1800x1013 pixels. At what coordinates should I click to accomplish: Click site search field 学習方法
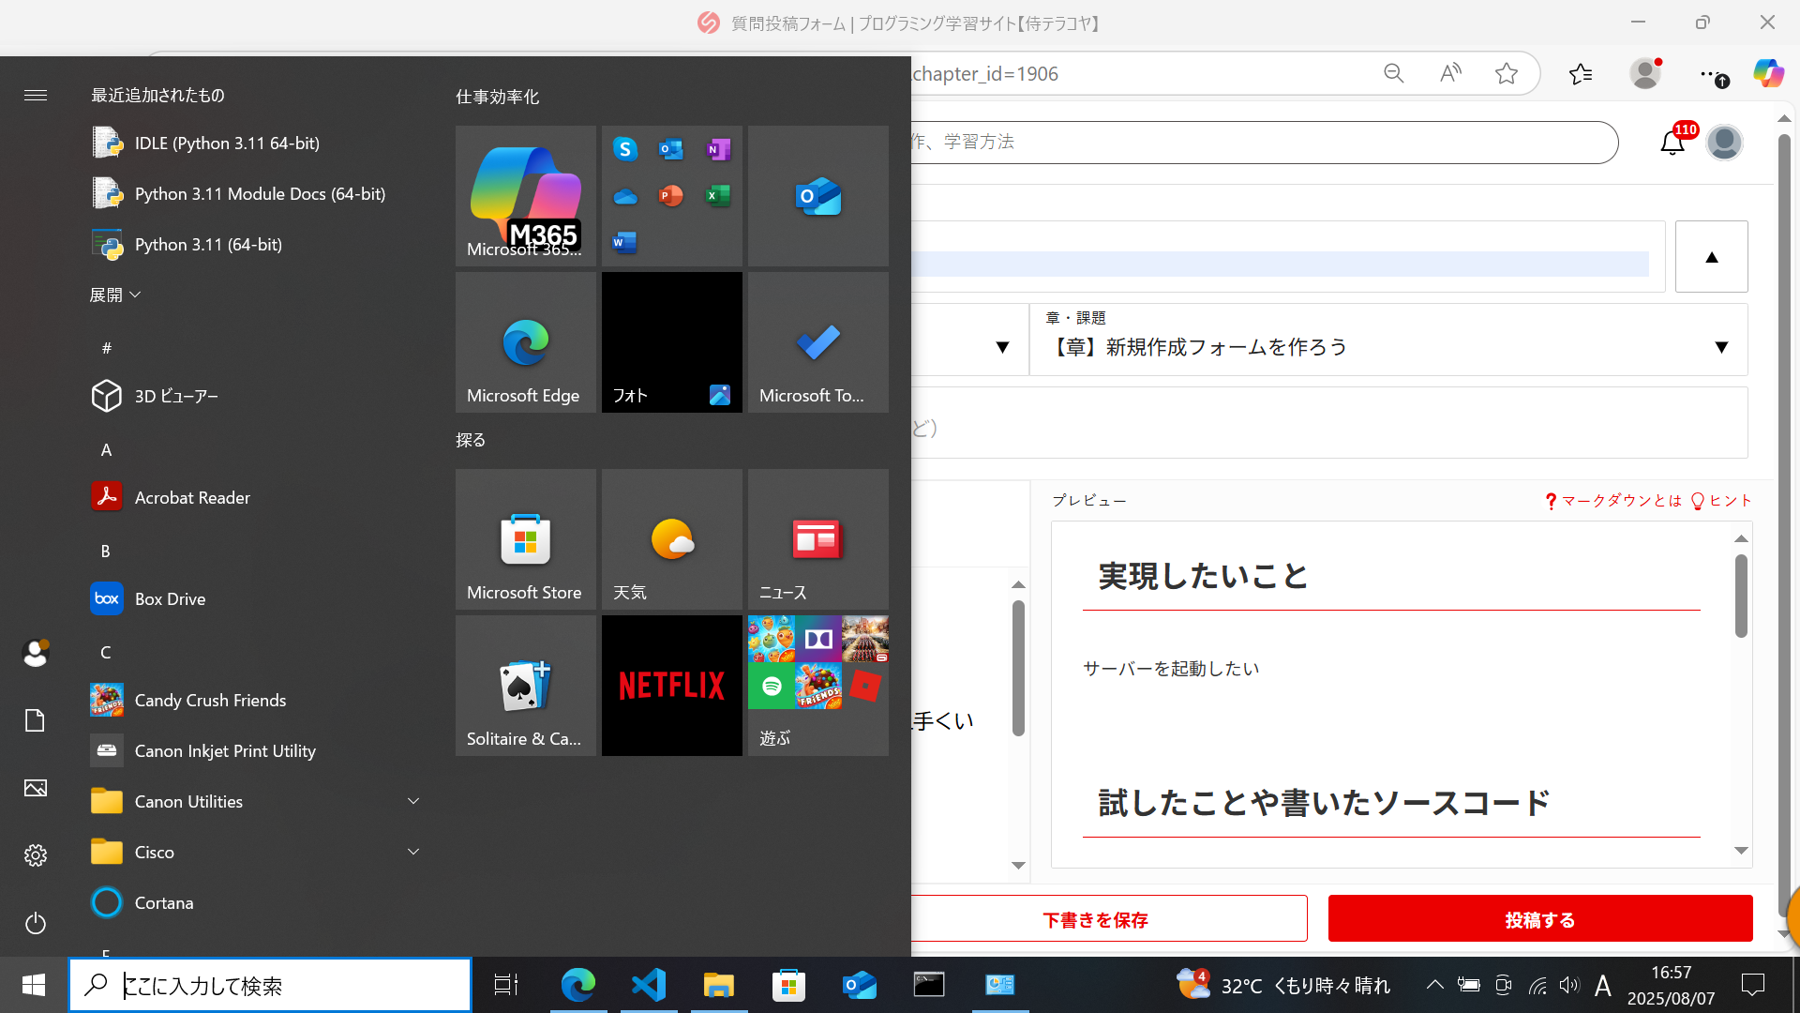(x=1264, y=142)
